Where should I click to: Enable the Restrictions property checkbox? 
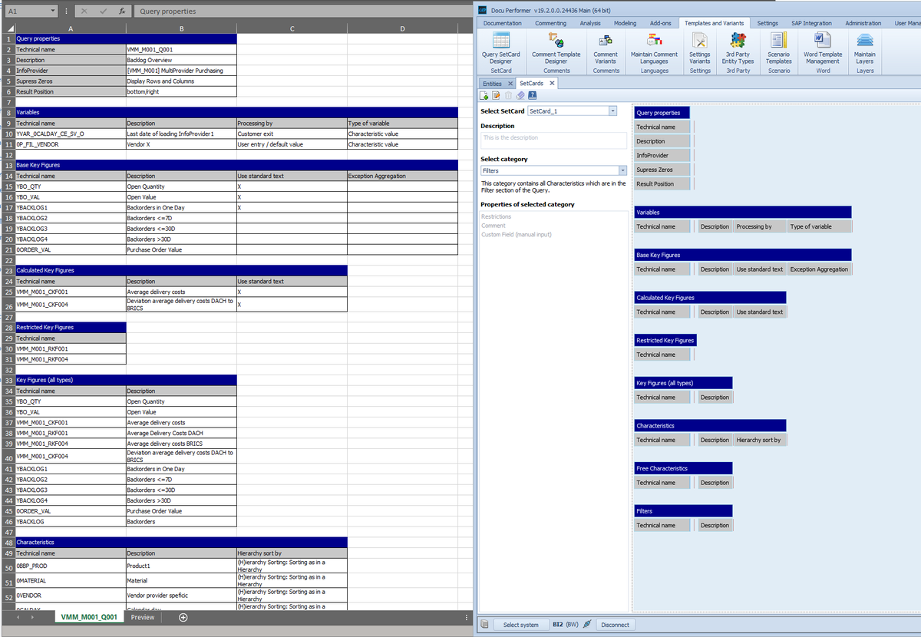496,216
